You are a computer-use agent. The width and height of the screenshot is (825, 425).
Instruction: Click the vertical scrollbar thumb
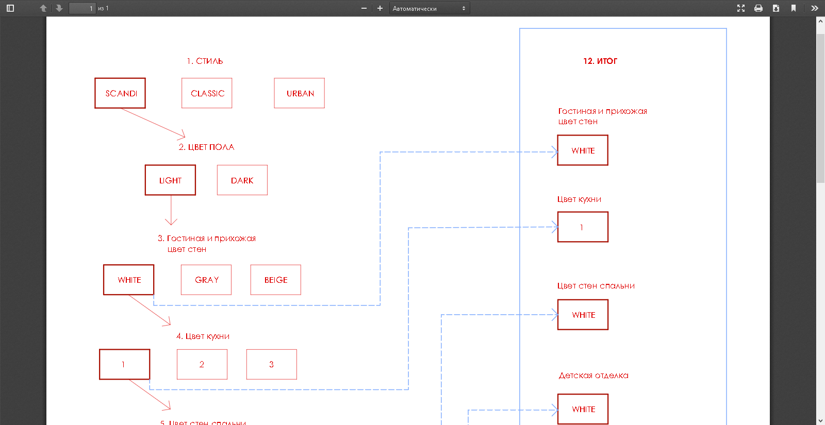click(820, 108)
